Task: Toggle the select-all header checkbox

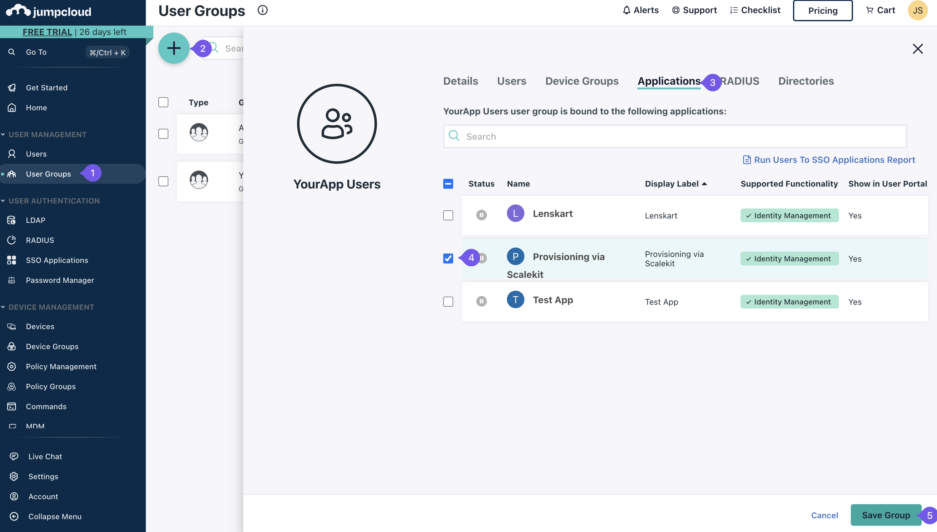Action: pyautogui.click(x=449, y=183)
